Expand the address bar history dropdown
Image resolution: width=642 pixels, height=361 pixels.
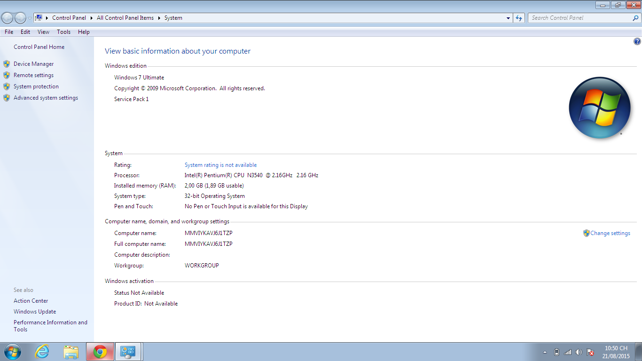coord(508,18)
